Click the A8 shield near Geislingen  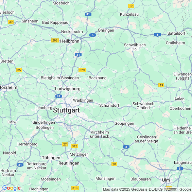click(x=126, y=147)
